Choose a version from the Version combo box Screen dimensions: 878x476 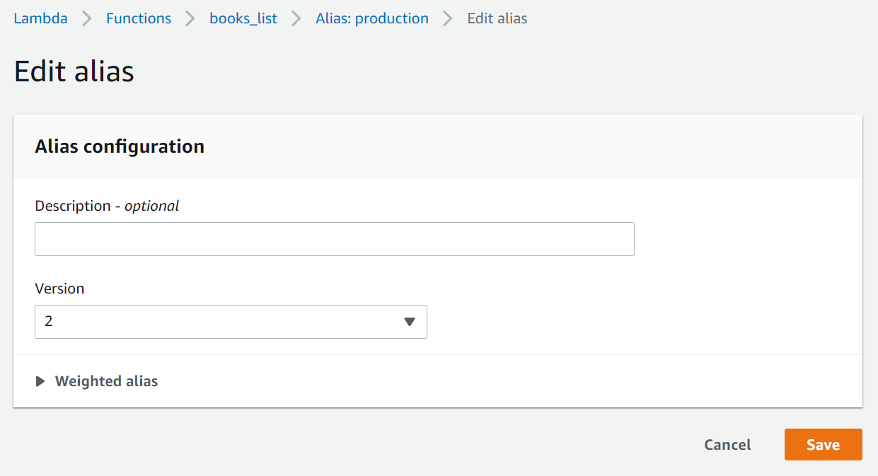(231, 322)
